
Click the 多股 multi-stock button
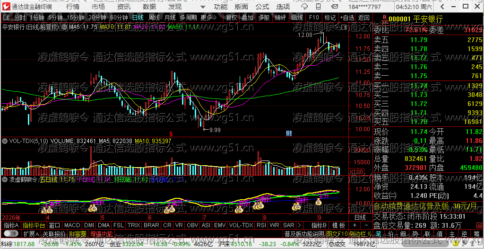(x=264, y=18)
